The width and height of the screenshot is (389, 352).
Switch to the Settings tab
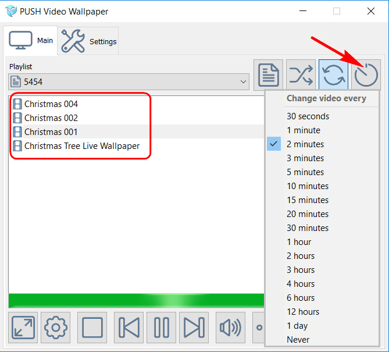pyautogui.click(x=90, y=41)
